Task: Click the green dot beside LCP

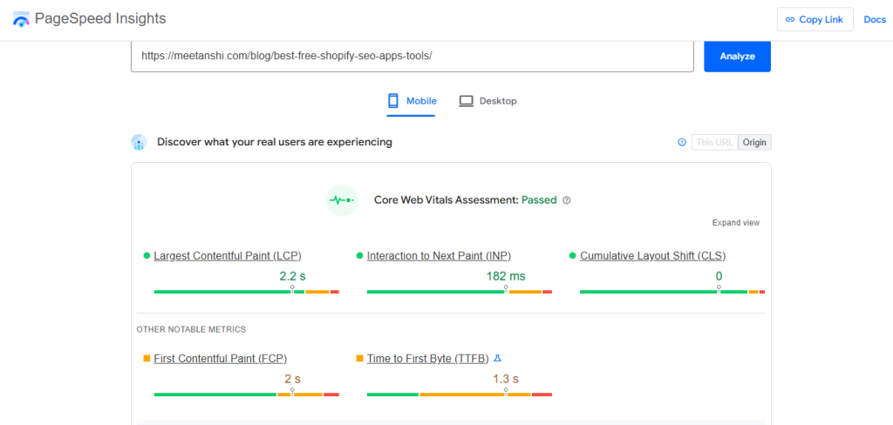Action: (x=147, y=256)
